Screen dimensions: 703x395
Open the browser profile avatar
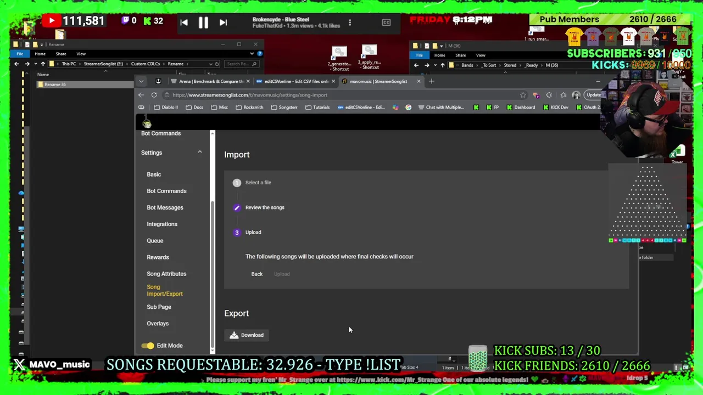point(576,95)
